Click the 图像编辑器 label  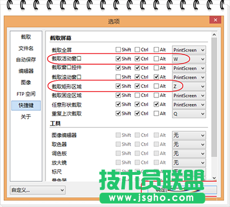point(64,135)
